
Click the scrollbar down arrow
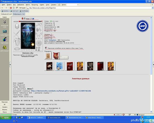click(151, 112)
